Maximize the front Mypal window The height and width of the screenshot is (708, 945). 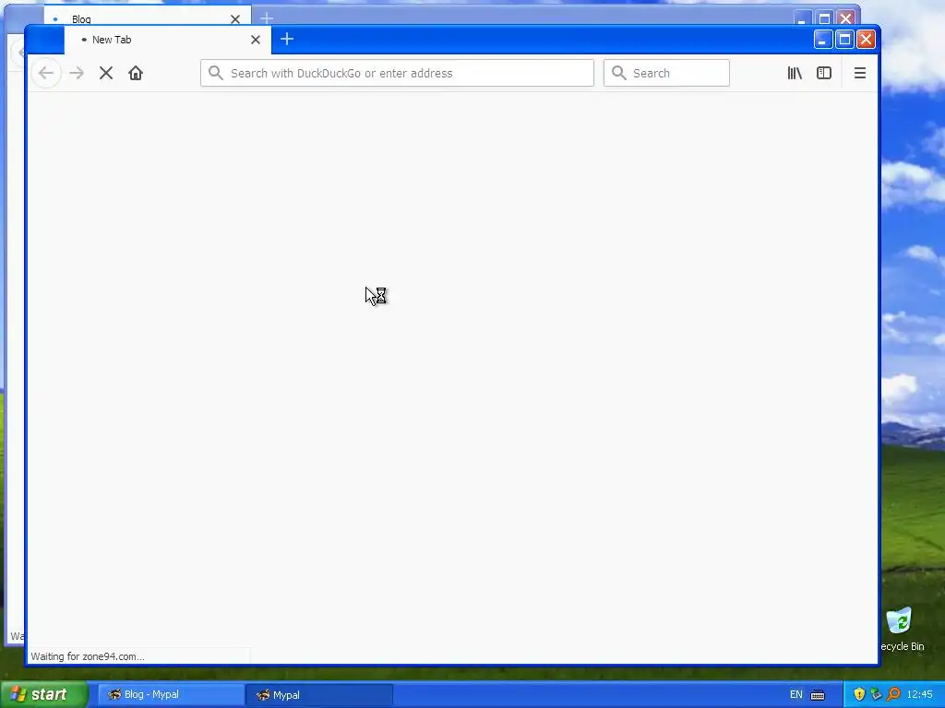click(845, 40)
